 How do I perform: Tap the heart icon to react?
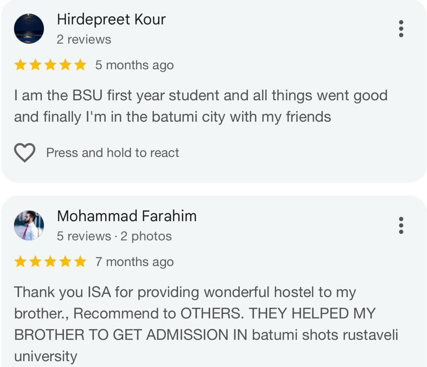click(x=25, y=153)
